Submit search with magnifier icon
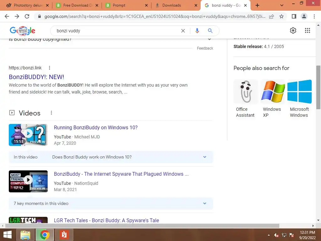 tap(210, 31)
